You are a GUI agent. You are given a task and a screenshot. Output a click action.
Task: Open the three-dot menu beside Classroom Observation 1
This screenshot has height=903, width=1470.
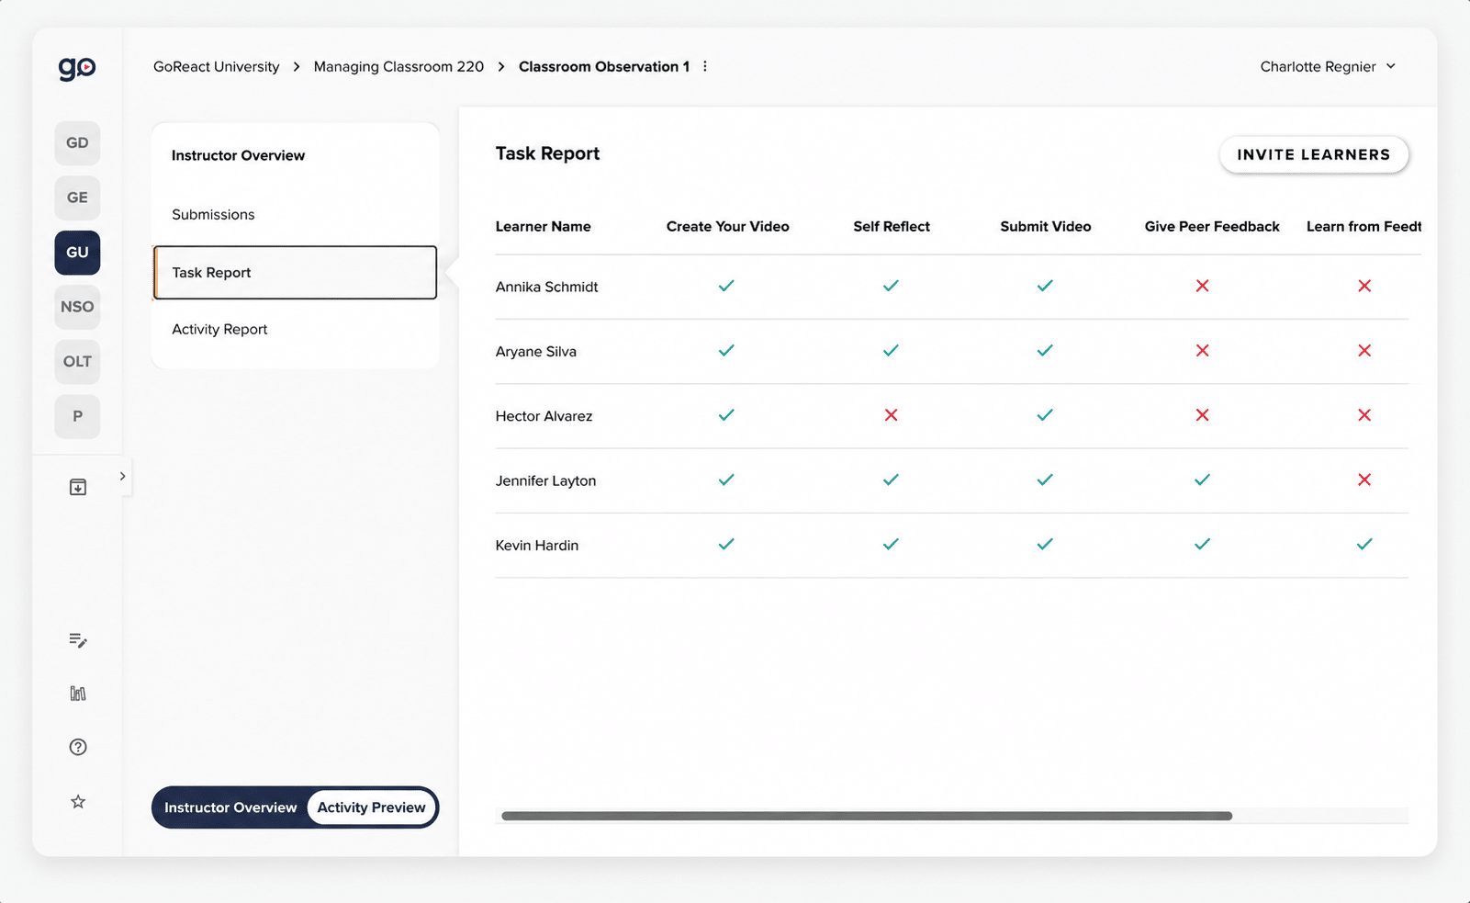[x=705, y=66]
